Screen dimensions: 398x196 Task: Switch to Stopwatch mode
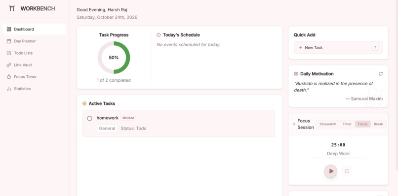pyautogui.click(x=328, y=124)
